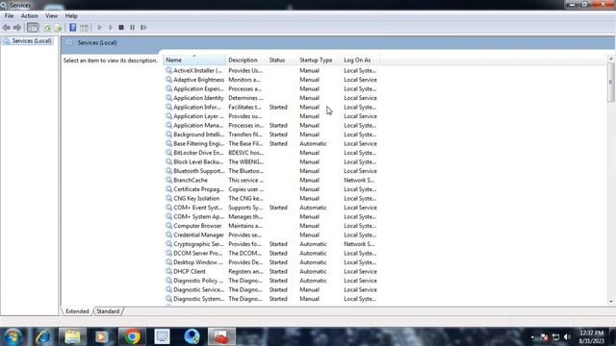Click the gear icon beside CNG Key Isolation

point(168,199)
